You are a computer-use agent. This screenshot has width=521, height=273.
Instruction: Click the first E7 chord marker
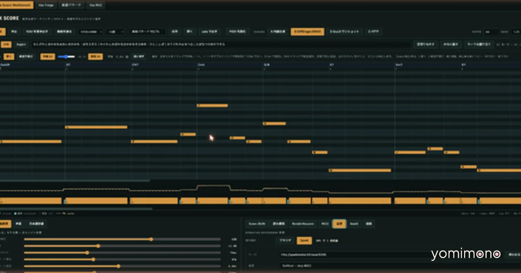(68, 64)
